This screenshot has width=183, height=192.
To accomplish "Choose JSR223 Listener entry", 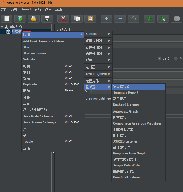I will pos(139,141).
